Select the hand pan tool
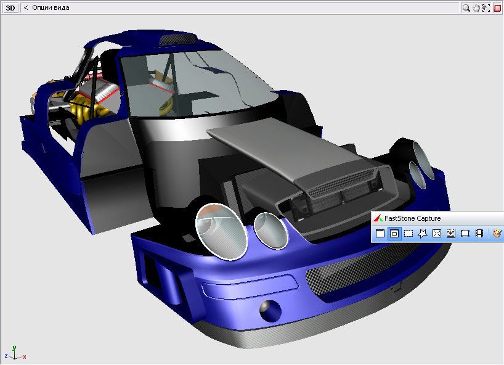This screenshot has width=504, height=365. click(x=476, y=8)
